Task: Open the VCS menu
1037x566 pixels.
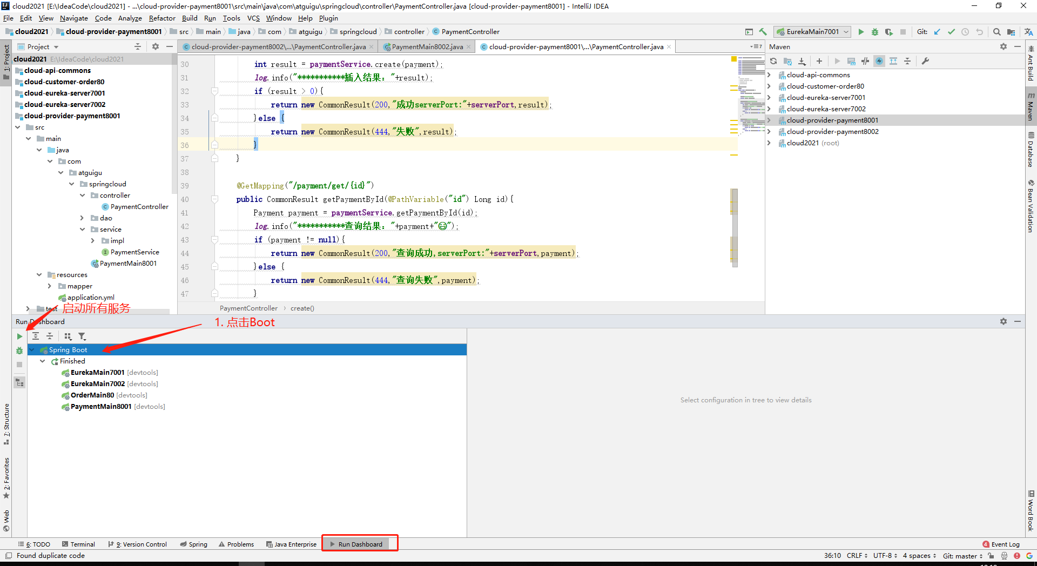Action: tap(253, 18)
